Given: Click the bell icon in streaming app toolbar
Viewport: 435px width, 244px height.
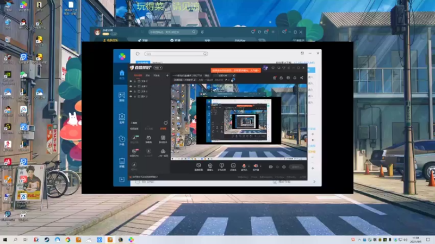Looking at the screenshot, I should [295, 78].
